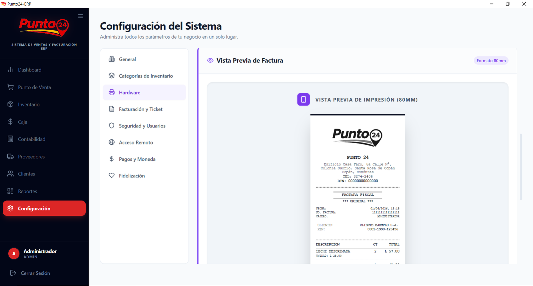This screenshot has height=286, width=533.
Task: Select the Facturación y Ticket tab
Action: pyautogui.click(x=144, y=109)
